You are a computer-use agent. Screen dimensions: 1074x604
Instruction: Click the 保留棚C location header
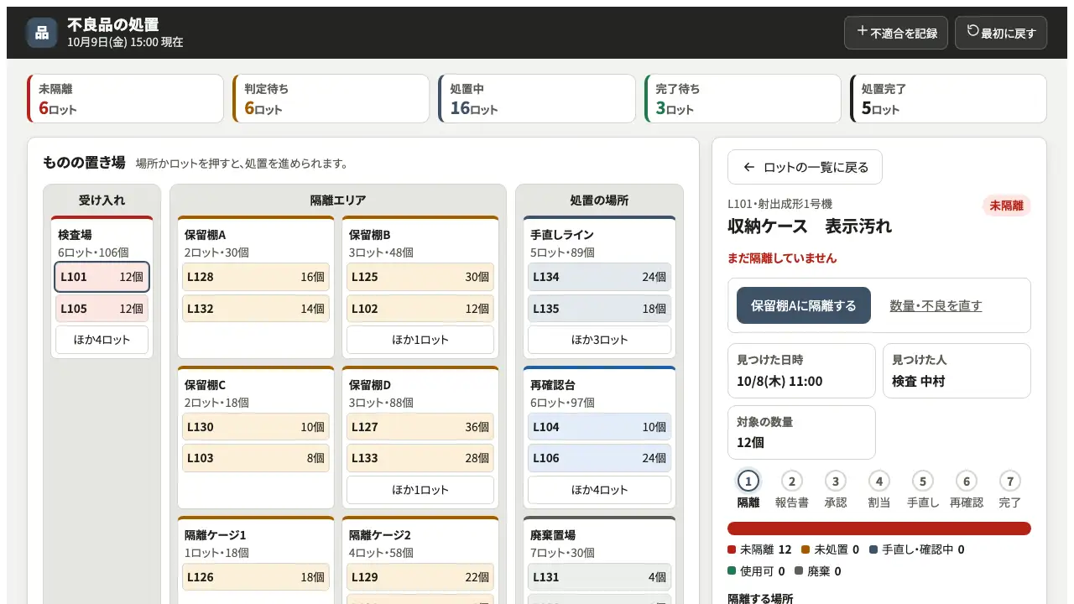click(x=256, y=393)
